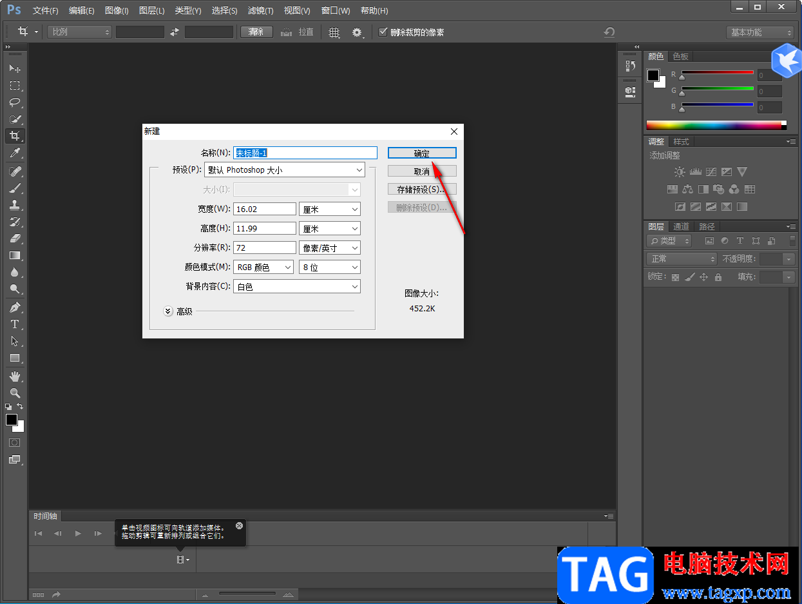Select the Horizontal Type tool

tap(15, 324)
